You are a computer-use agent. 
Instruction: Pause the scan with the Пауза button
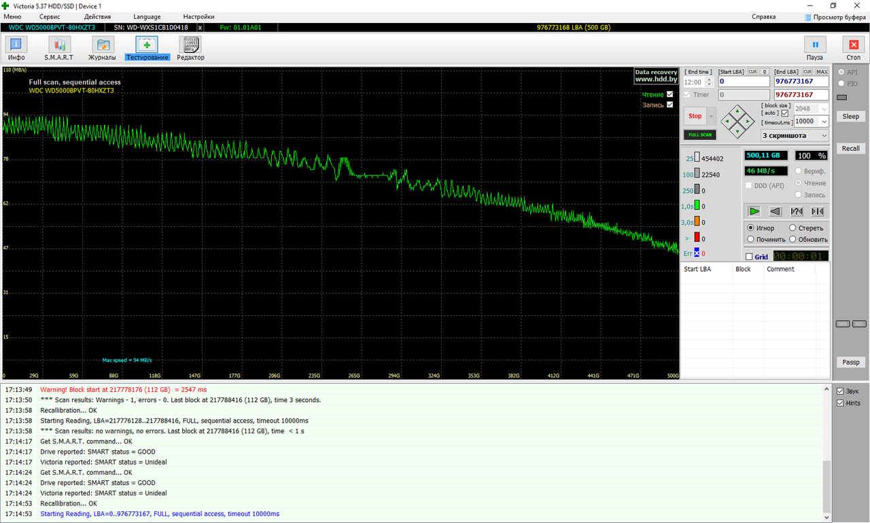click(815, 48)
